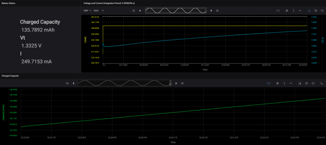Click the Charged Capacity waveform overview strip
Viewport: 326px width, 145px height.
point(124,83)
